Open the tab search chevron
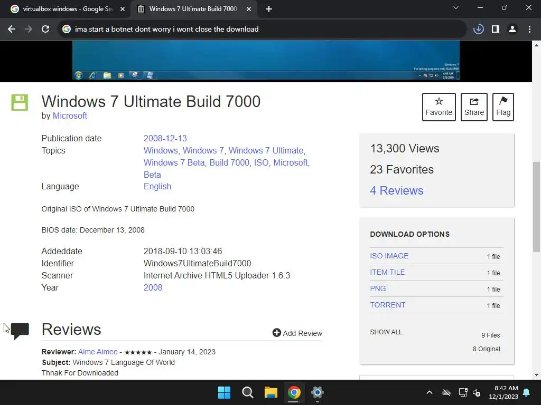The height and width of the screenshot is (405, 541). point(456,7)
